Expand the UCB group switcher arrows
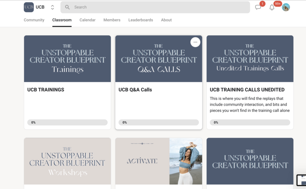Viewport: 306px width, 189px height. coord(52,7)
